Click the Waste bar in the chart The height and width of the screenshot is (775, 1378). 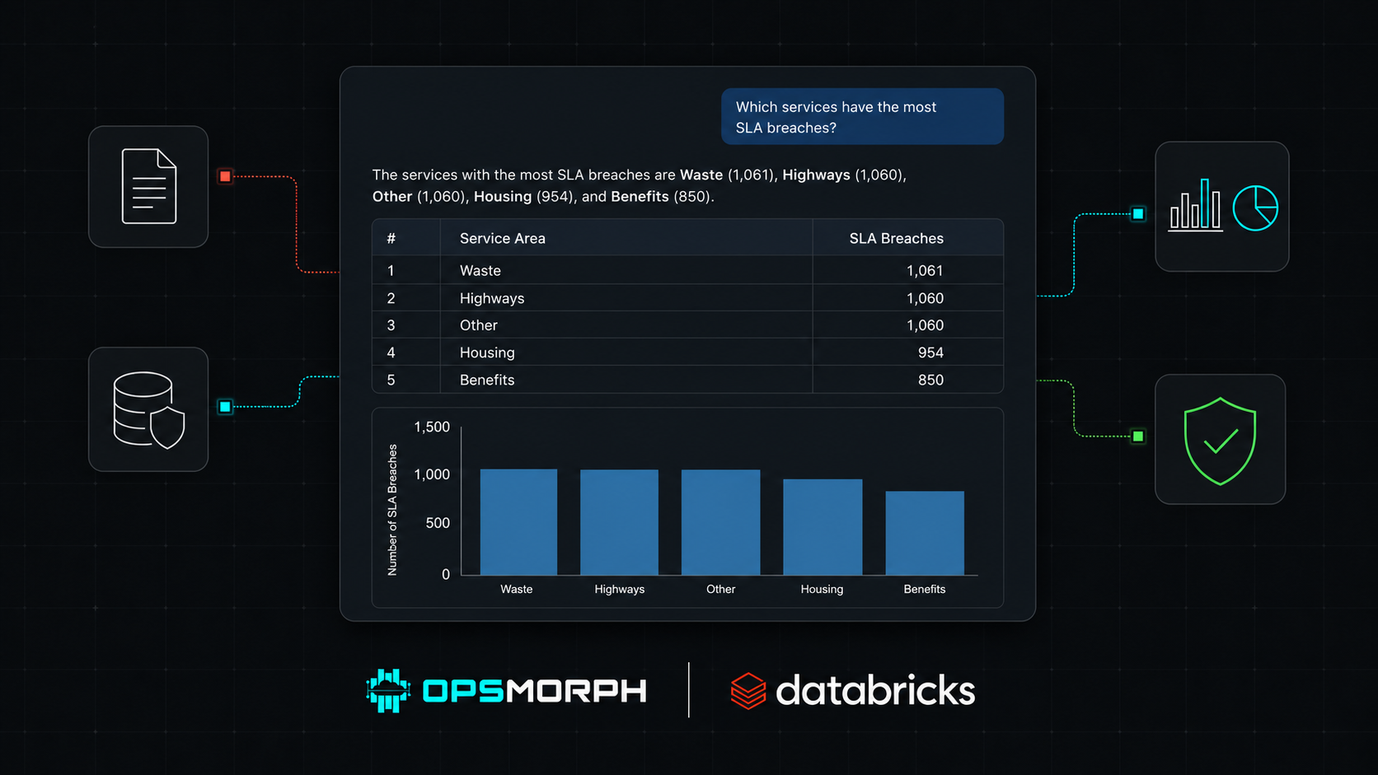(518, 522)
